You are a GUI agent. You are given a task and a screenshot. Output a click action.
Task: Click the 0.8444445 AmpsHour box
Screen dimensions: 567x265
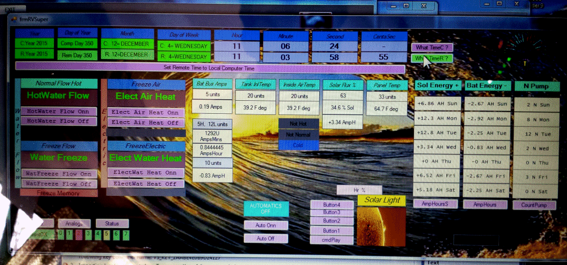tap(212, 151)
